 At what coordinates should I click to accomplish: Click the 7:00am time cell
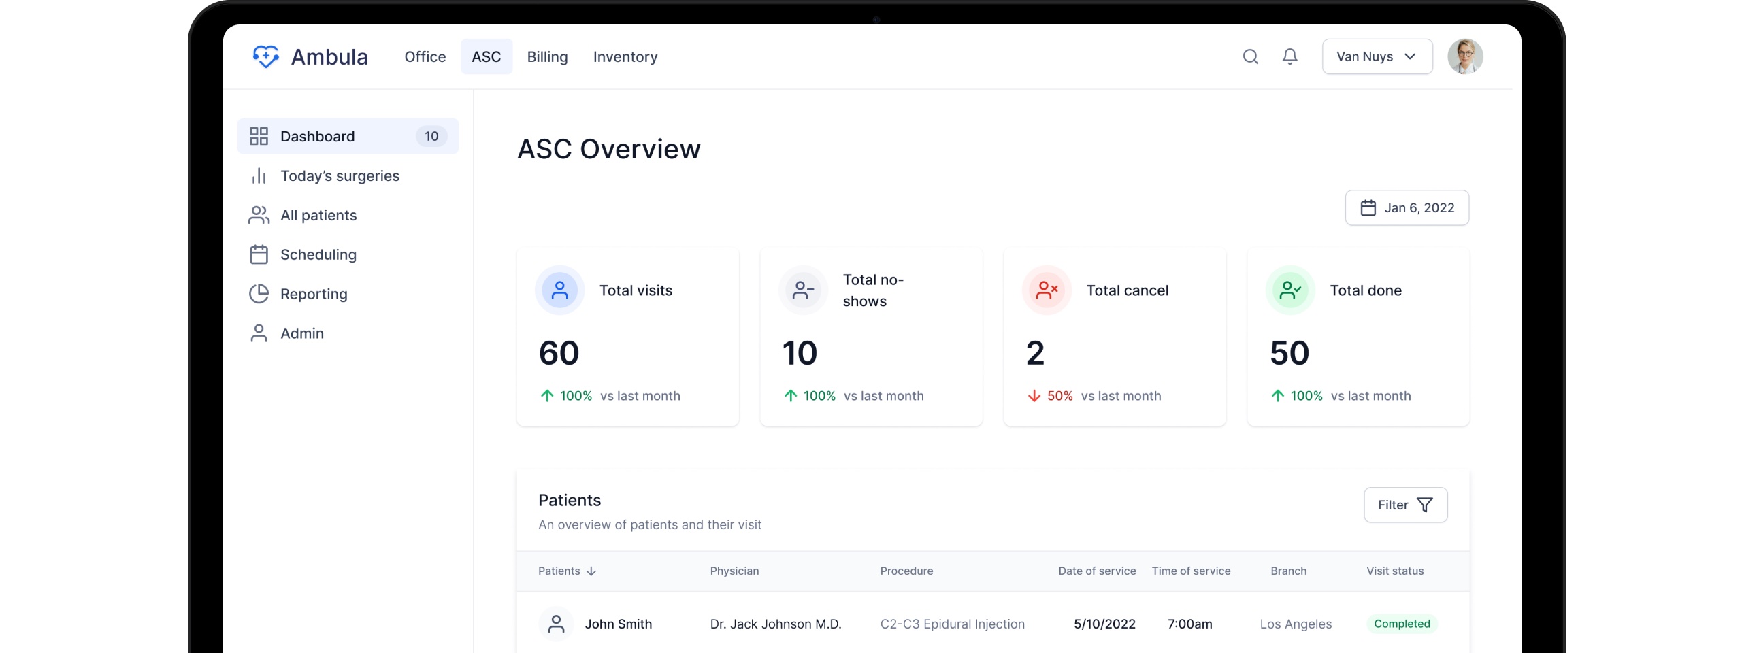pos(1189,624)
